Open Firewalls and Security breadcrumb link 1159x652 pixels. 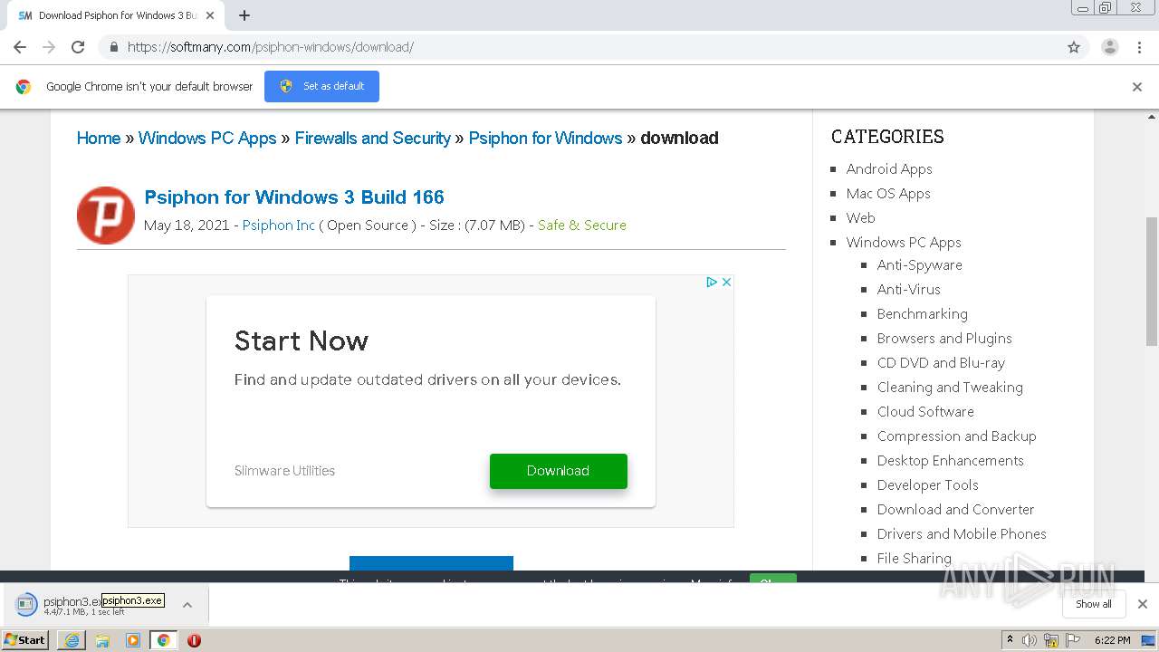373,138
